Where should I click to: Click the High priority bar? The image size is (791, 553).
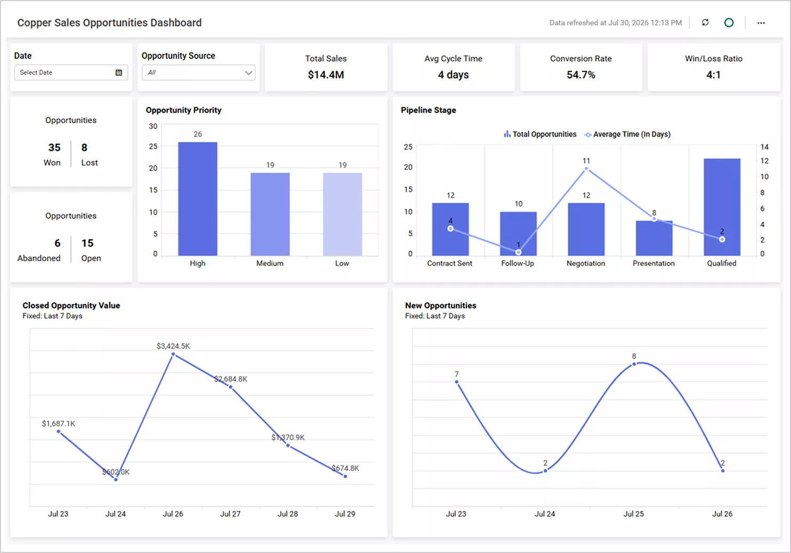point(198,199)
